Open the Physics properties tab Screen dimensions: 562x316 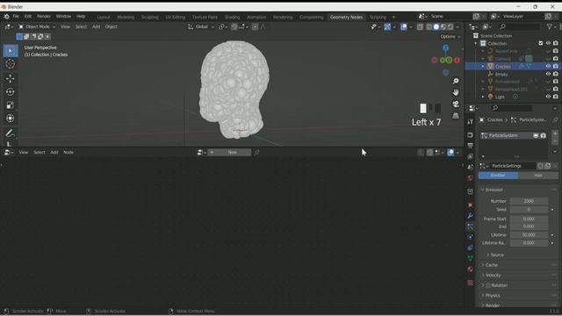point(471,237)
